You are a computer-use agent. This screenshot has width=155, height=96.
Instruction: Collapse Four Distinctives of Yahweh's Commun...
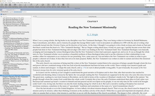point(3,45)
